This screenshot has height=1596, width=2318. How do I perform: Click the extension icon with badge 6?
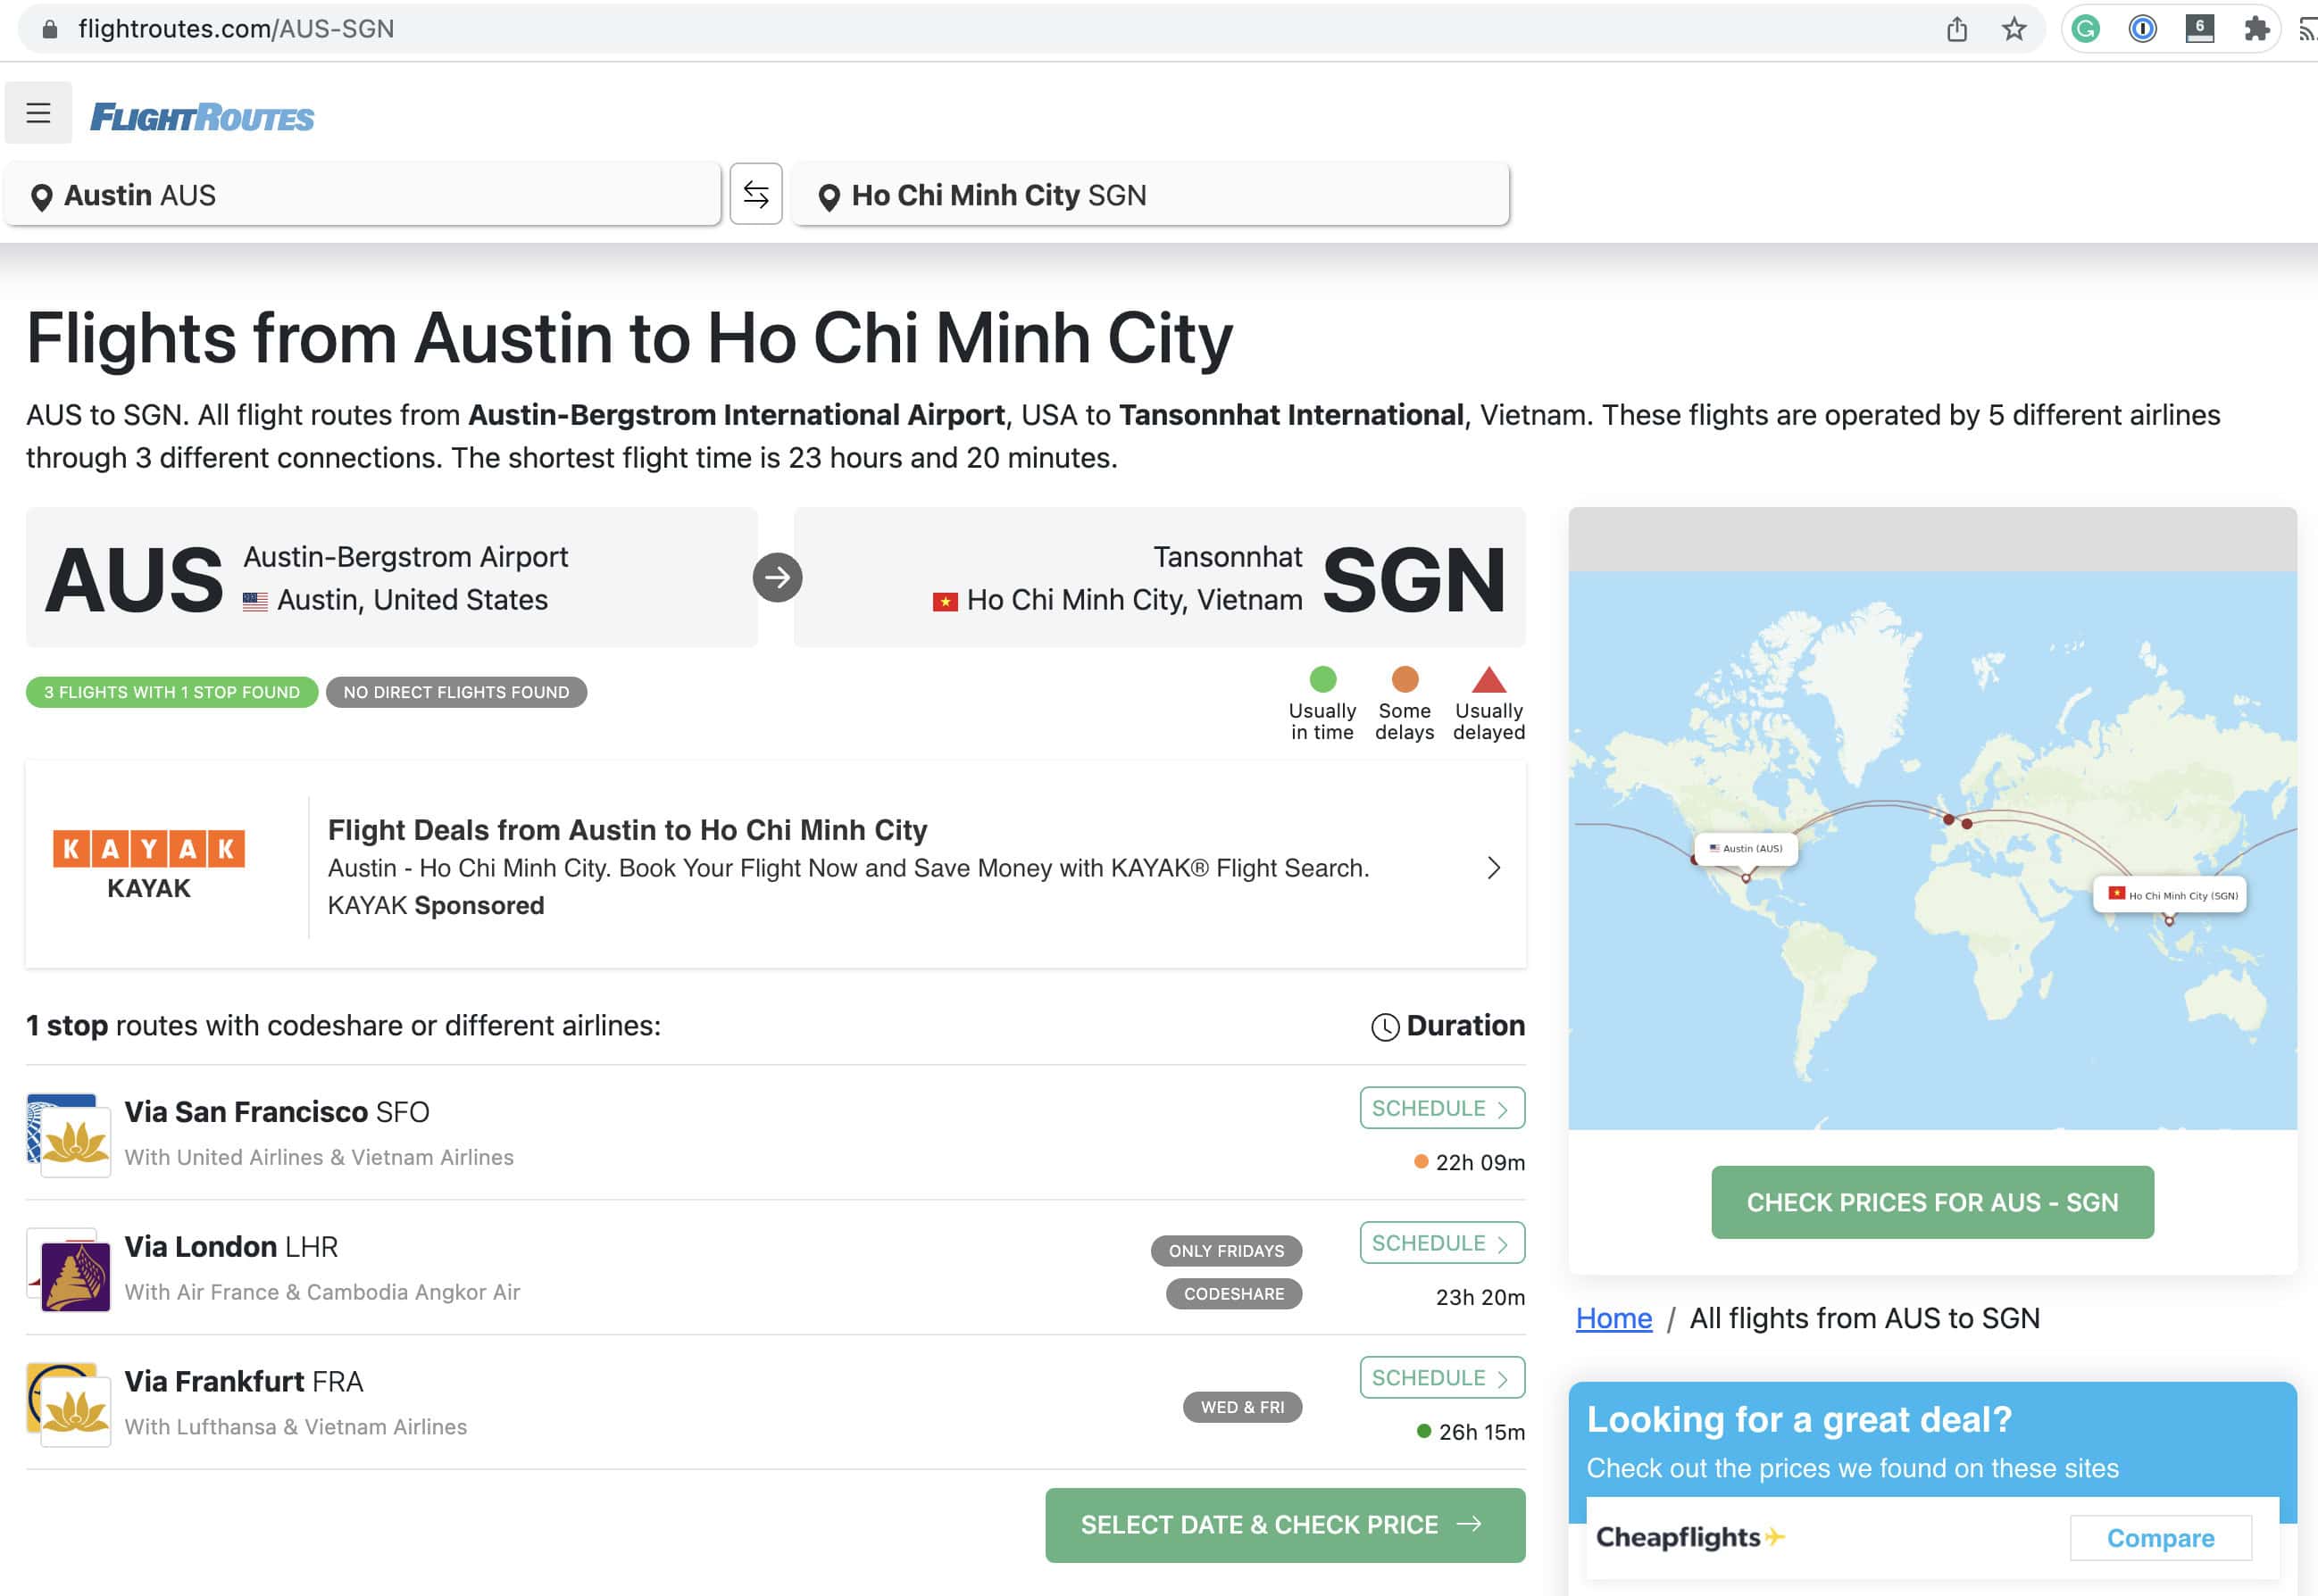[x=2199, y=29]
